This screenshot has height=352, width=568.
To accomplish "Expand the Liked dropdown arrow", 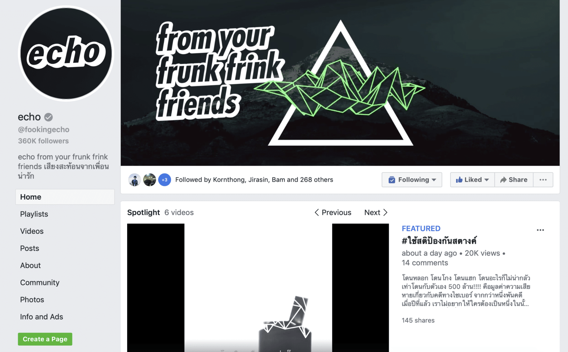I will click(487, 180).
